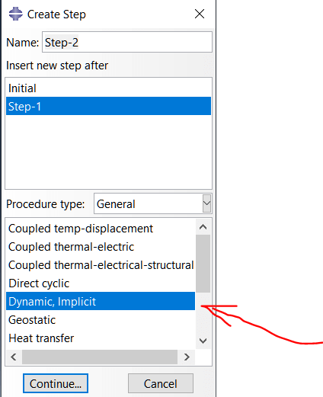Click the vertical scrollbar thumb of procedure list
Viewport: 323px width, 397px height.
click(x=203, y=264)
